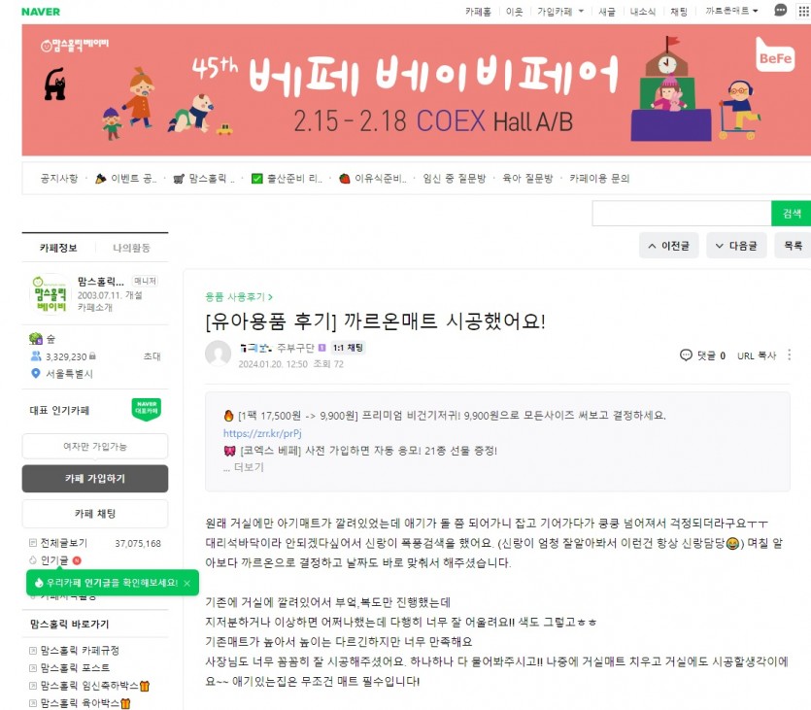Click the 카페 가입하기 button
Screen dimensions: 811x710
click(x=95, y=478)
